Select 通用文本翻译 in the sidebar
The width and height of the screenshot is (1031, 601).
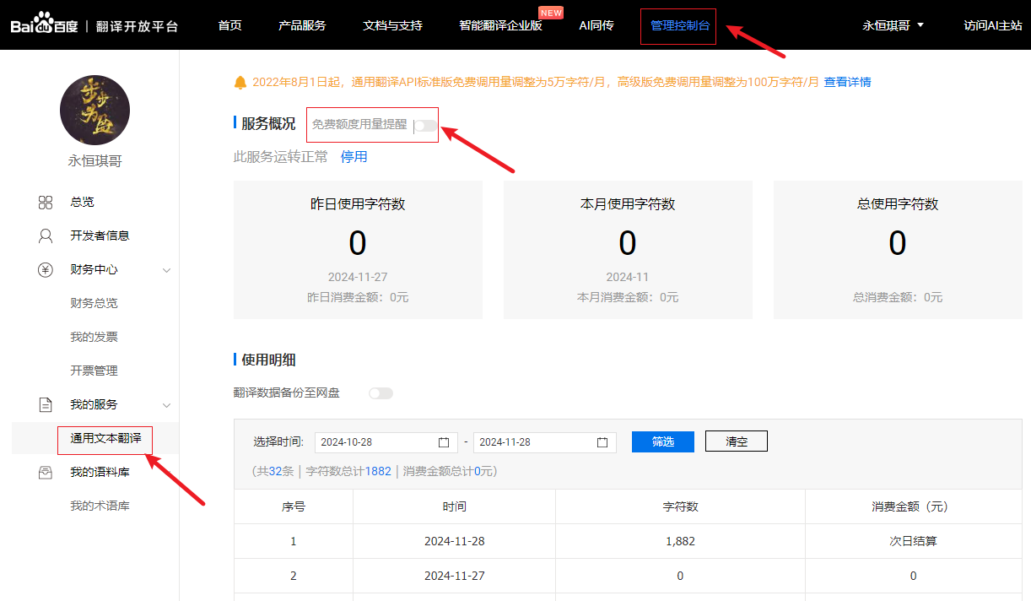point(105,439)
